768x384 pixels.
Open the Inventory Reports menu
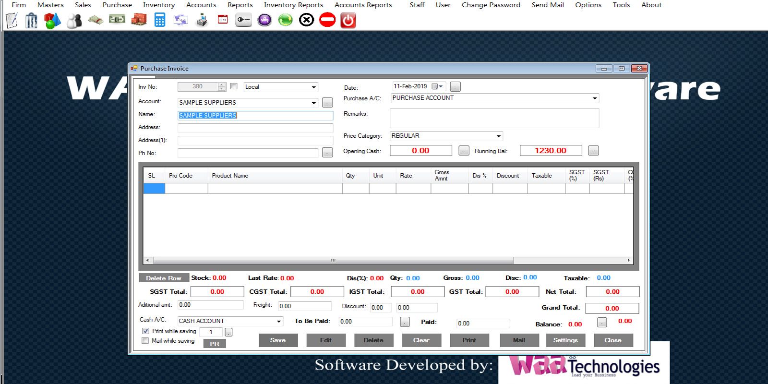point(293,5)
